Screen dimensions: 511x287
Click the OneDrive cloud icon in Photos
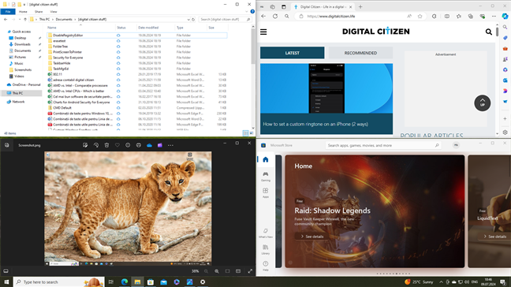[149, 145]
